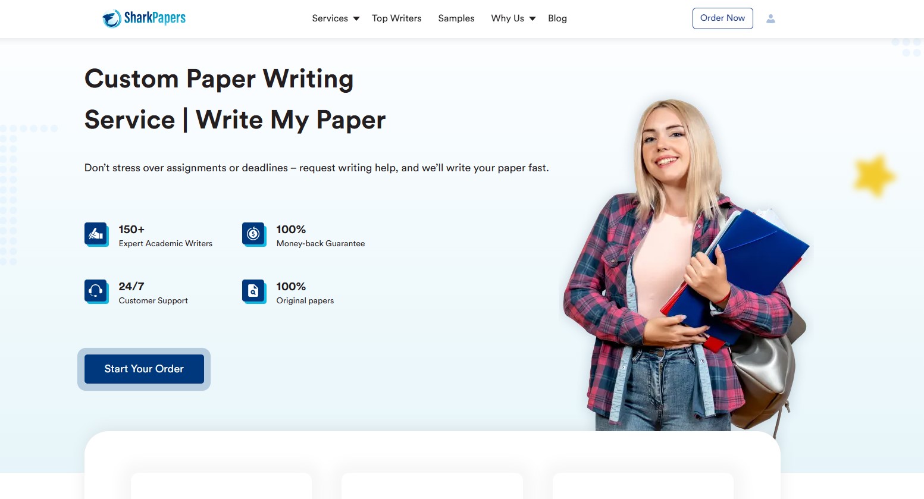Expand the Why Us dropdown menu
This screenshot has height=499, width=924.
tap(513, 18)
